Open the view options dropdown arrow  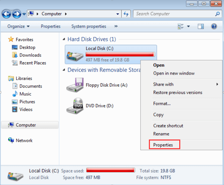pos(188,26)
